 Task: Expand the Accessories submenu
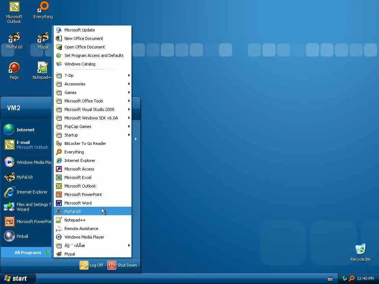click(93, 84)
